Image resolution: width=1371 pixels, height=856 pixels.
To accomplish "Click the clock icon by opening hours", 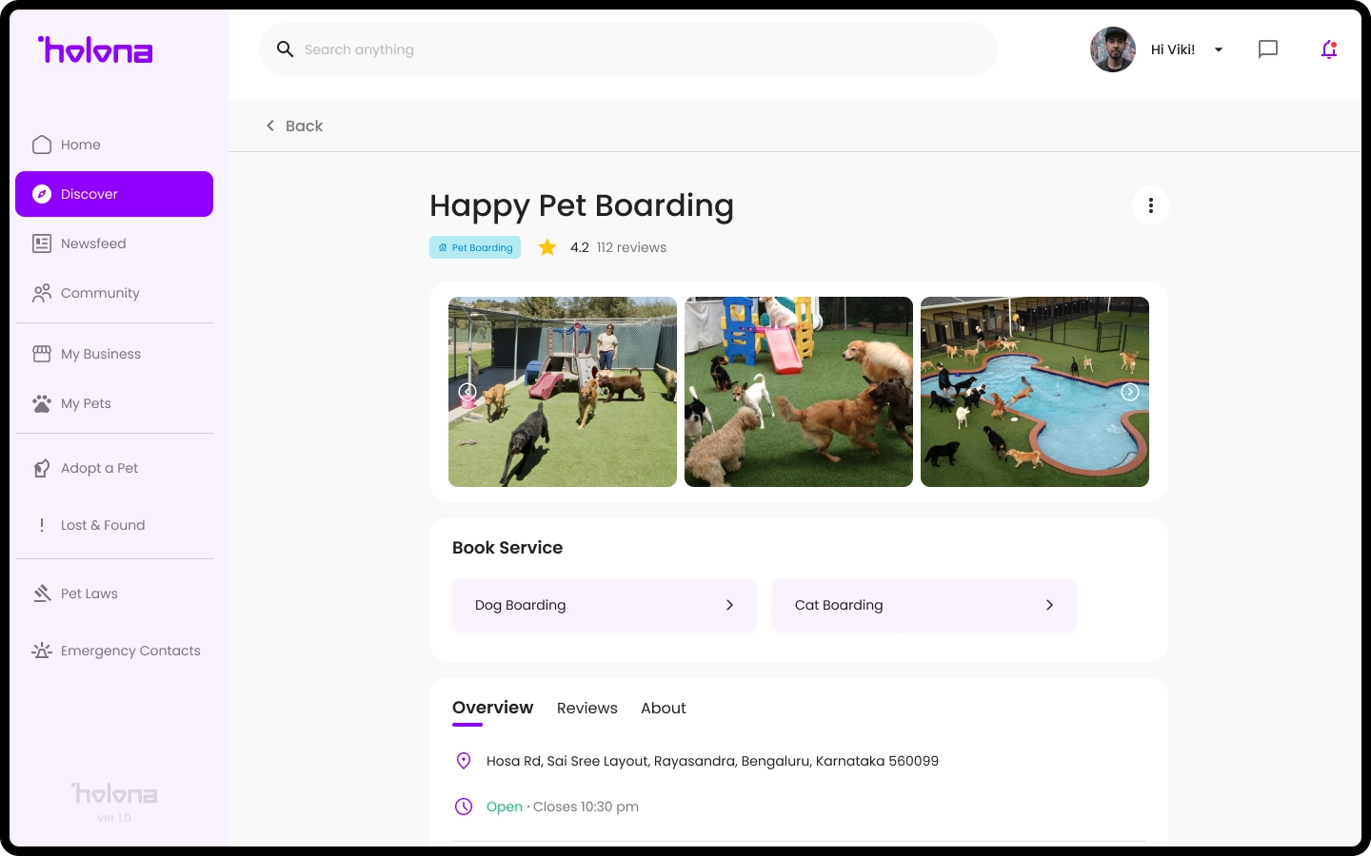I will click(464, 807).
